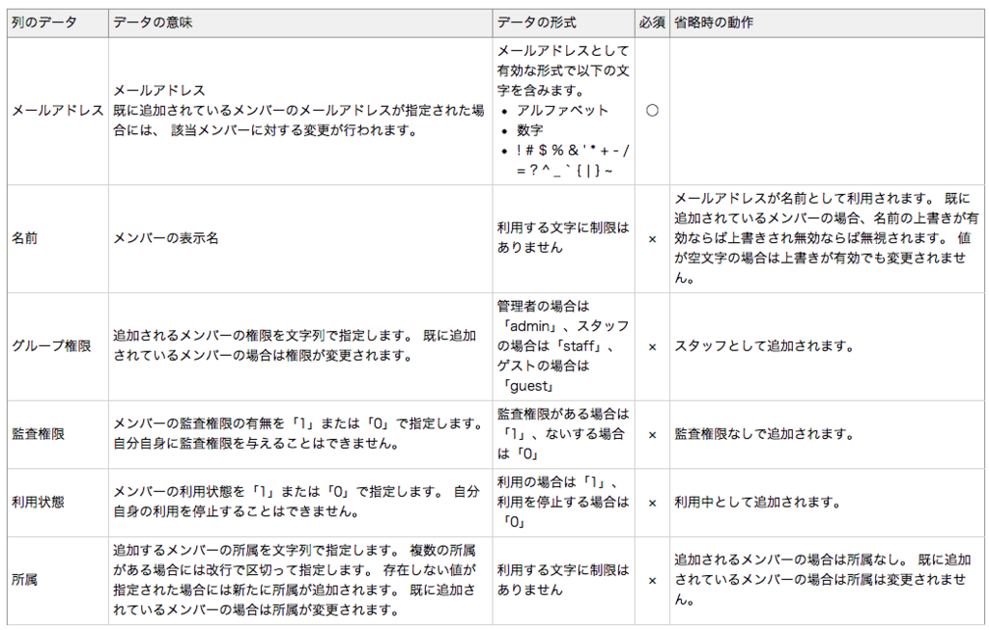Click 利用する文字に制限はありません in 所属 row
This screenshot has height=630, width=989.
click(563, 580)
